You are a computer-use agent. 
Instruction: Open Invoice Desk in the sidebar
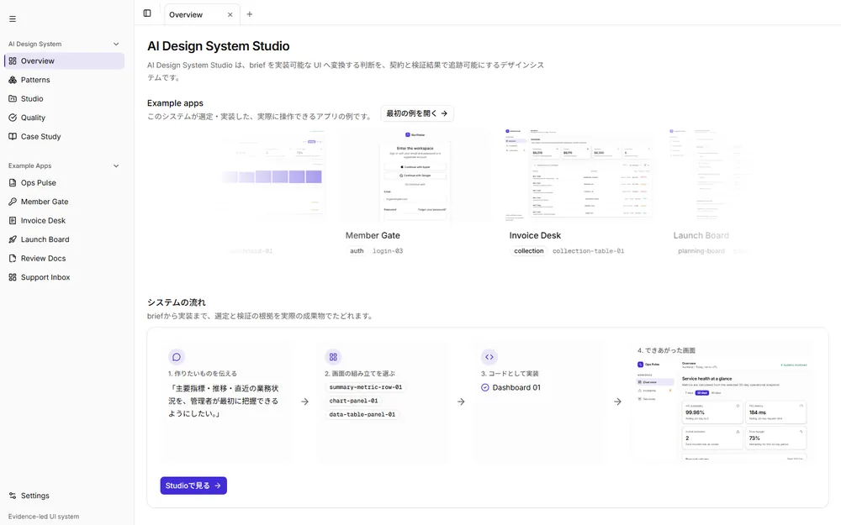pos(65,221)
